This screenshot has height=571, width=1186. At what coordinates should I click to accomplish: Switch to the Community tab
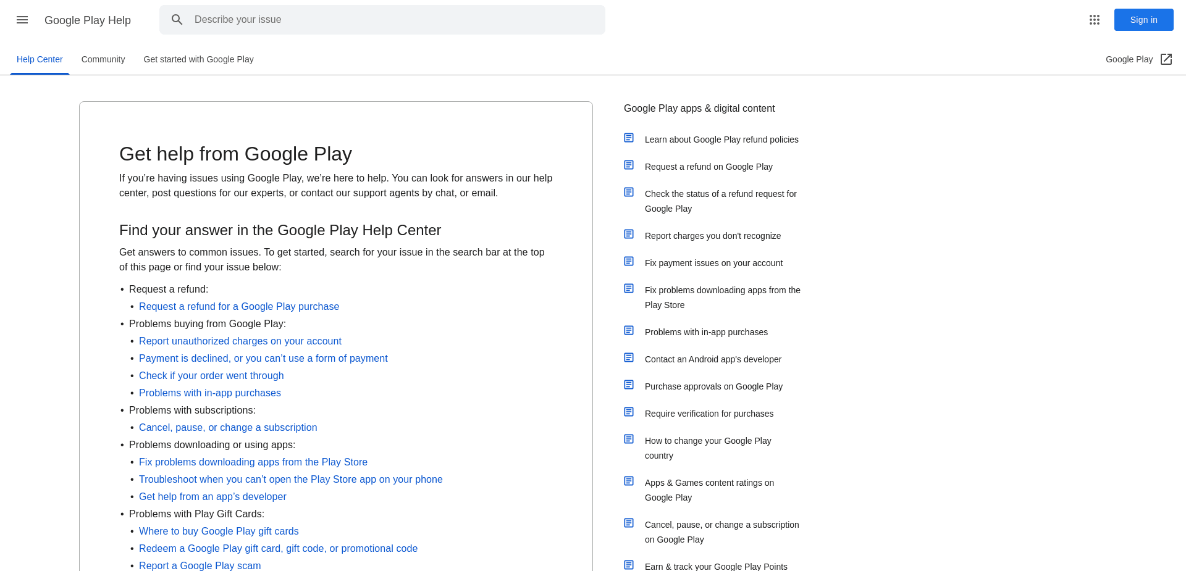tap(103, 59)
